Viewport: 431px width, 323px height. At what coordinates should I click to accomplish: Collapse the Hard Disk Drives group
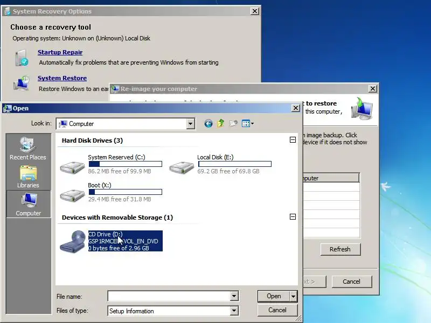pyautogui.click(x=293, y=140)
